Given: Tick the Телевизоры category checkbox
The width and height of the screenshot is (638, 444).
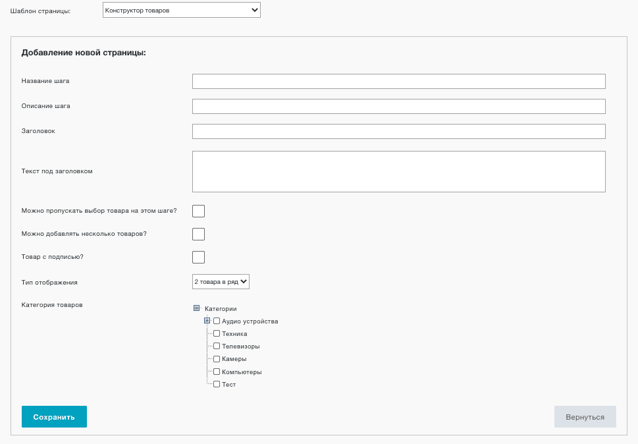Looking at the screenshot, I should [217, 346].
